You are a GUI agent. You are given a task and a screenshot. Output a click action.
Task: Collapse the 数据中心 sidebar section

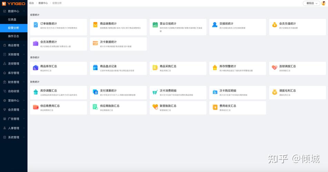click(13, 11)
